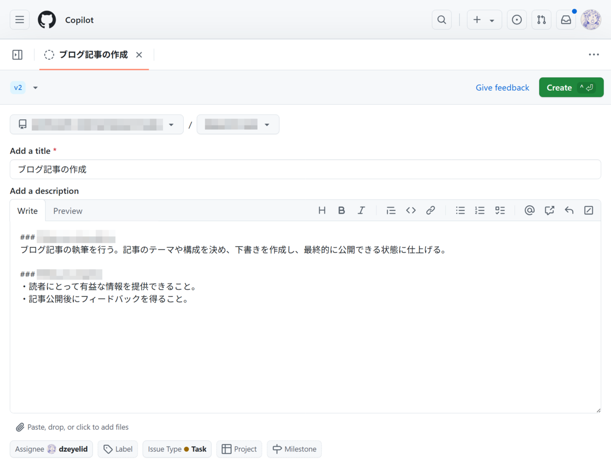This screenshot has height=471, width=611.
Task: Close the ブログ記事の作成 tab
Action: coord(139,54)
